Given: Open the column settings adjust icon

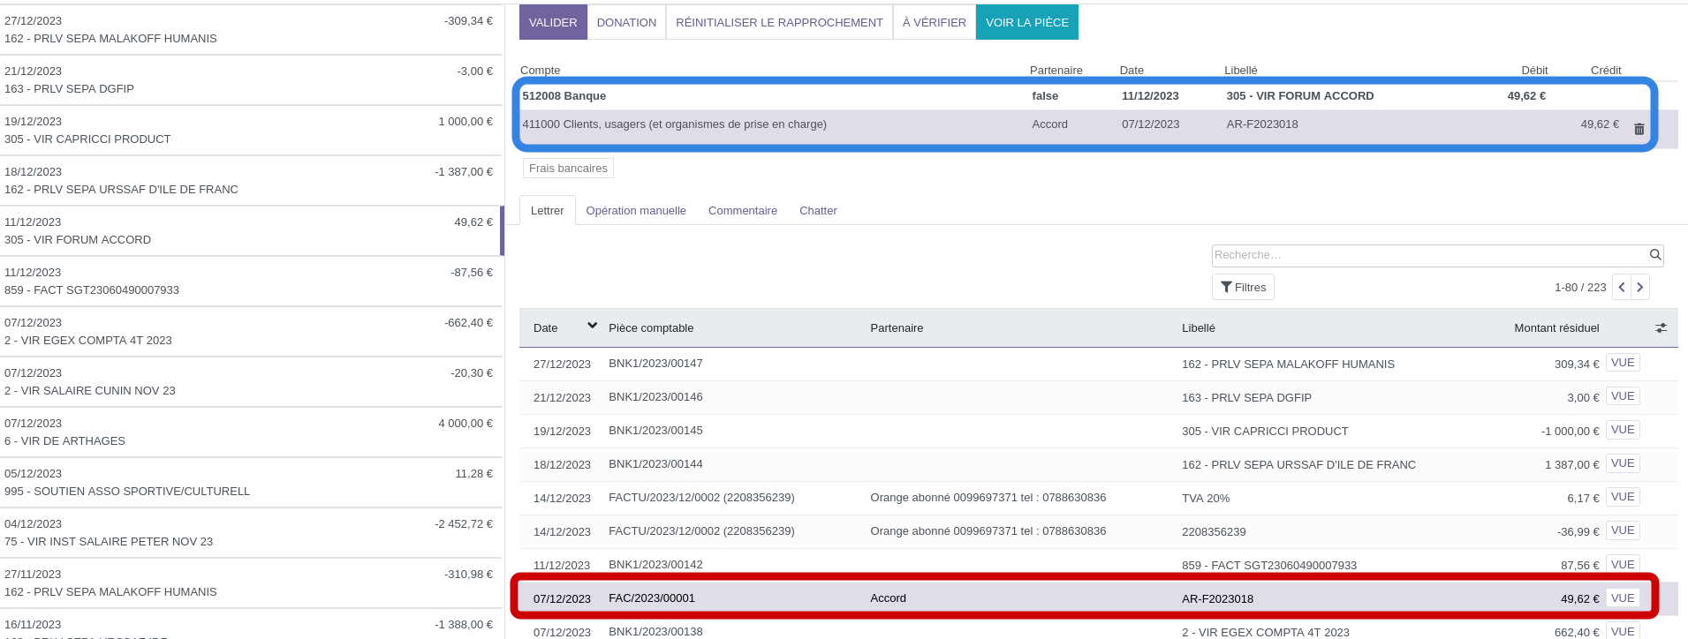Looking at the screenshot, I should click(x=1661, y=327).
